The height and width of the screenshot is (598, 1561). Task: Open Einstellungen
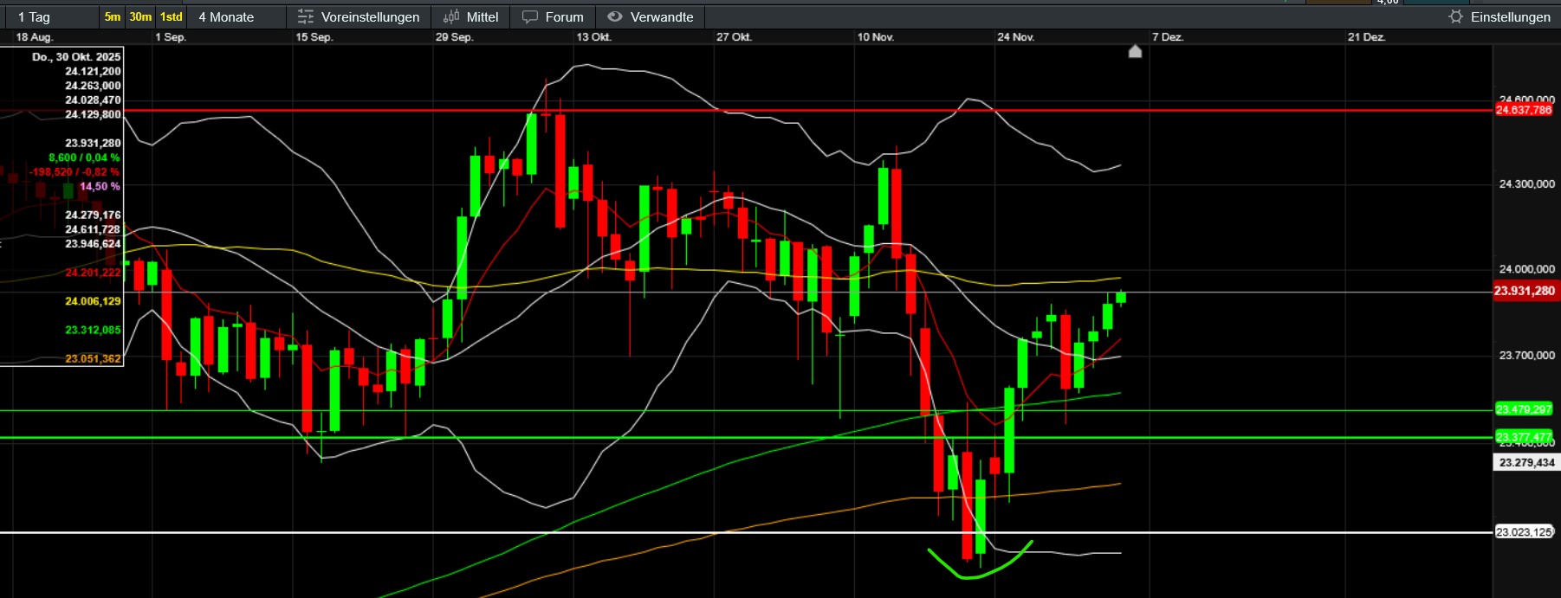pos(1499,16)
